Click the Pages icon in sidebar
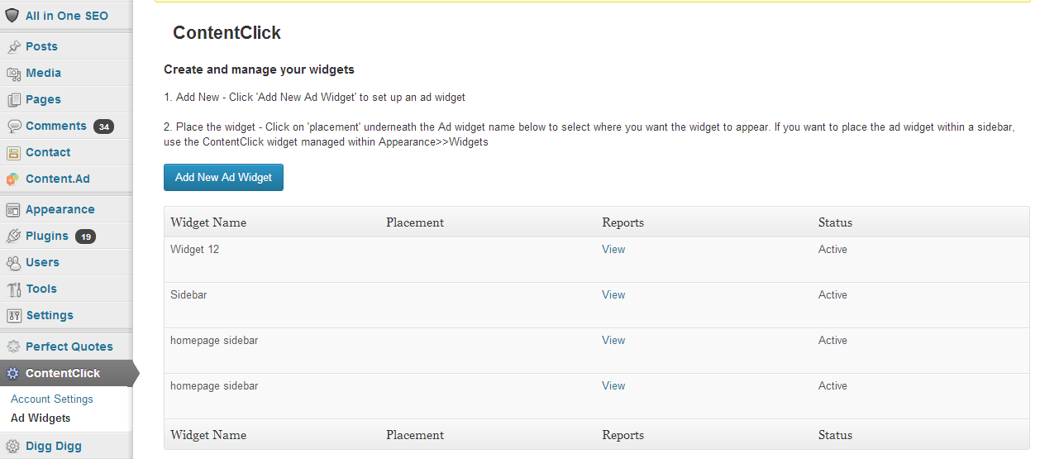1040x459 pixels. (x=13, y=99)
